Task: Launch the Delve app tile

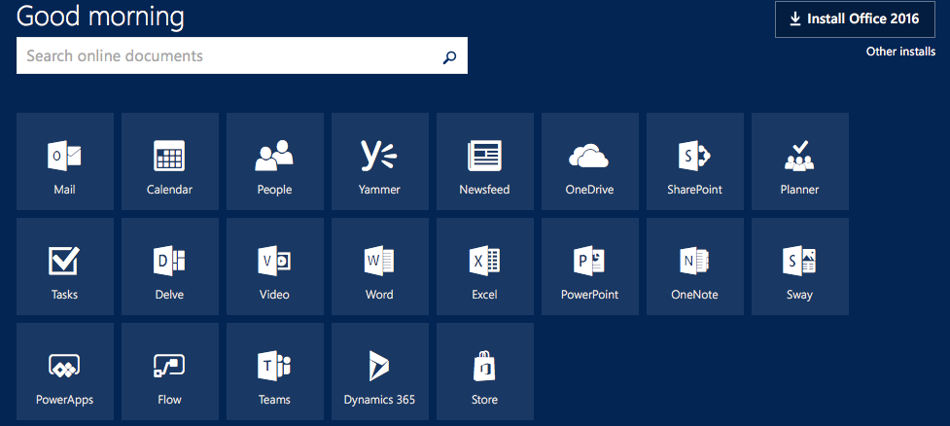Action: pos(169,266)
